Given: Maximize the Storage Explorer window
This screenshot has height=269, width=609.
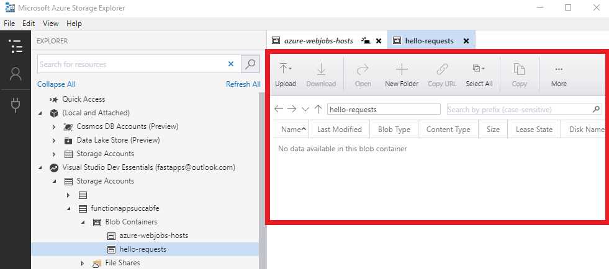Looking at the screenshot, I should click(568, 8).
